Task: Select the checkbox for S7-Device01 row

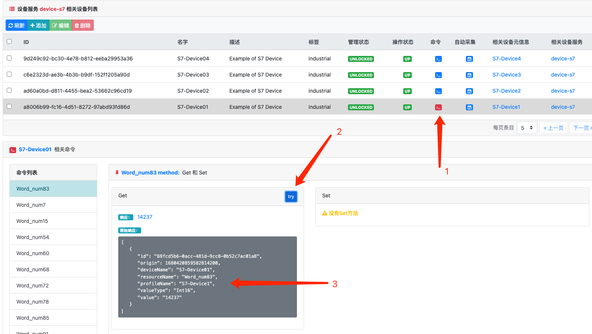Action: point(9,107)
